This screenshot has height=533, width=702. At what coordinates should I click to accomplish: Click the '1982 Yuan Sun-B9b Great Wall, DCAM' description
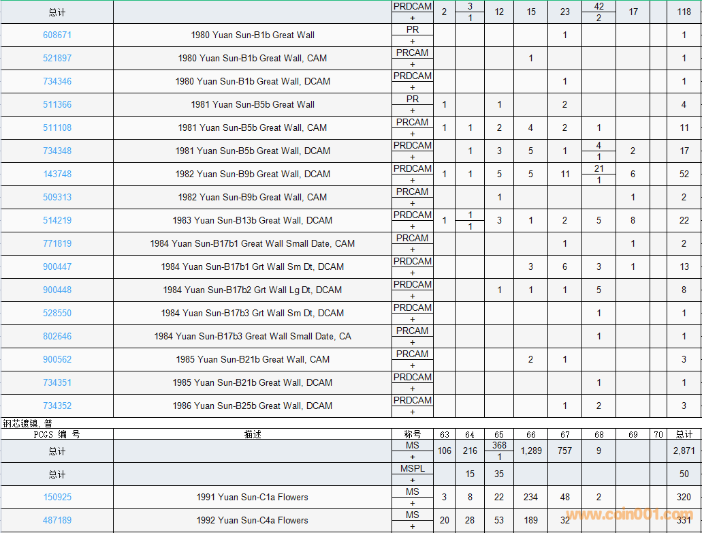point(253,174)
